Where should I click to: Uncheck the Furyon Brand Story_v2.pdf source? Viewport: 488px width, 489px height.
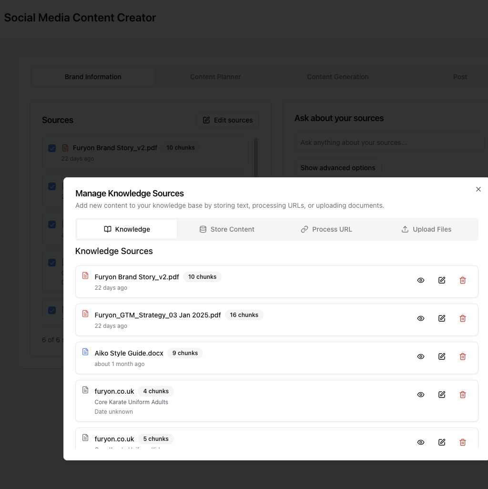click(x=51, y=148)
